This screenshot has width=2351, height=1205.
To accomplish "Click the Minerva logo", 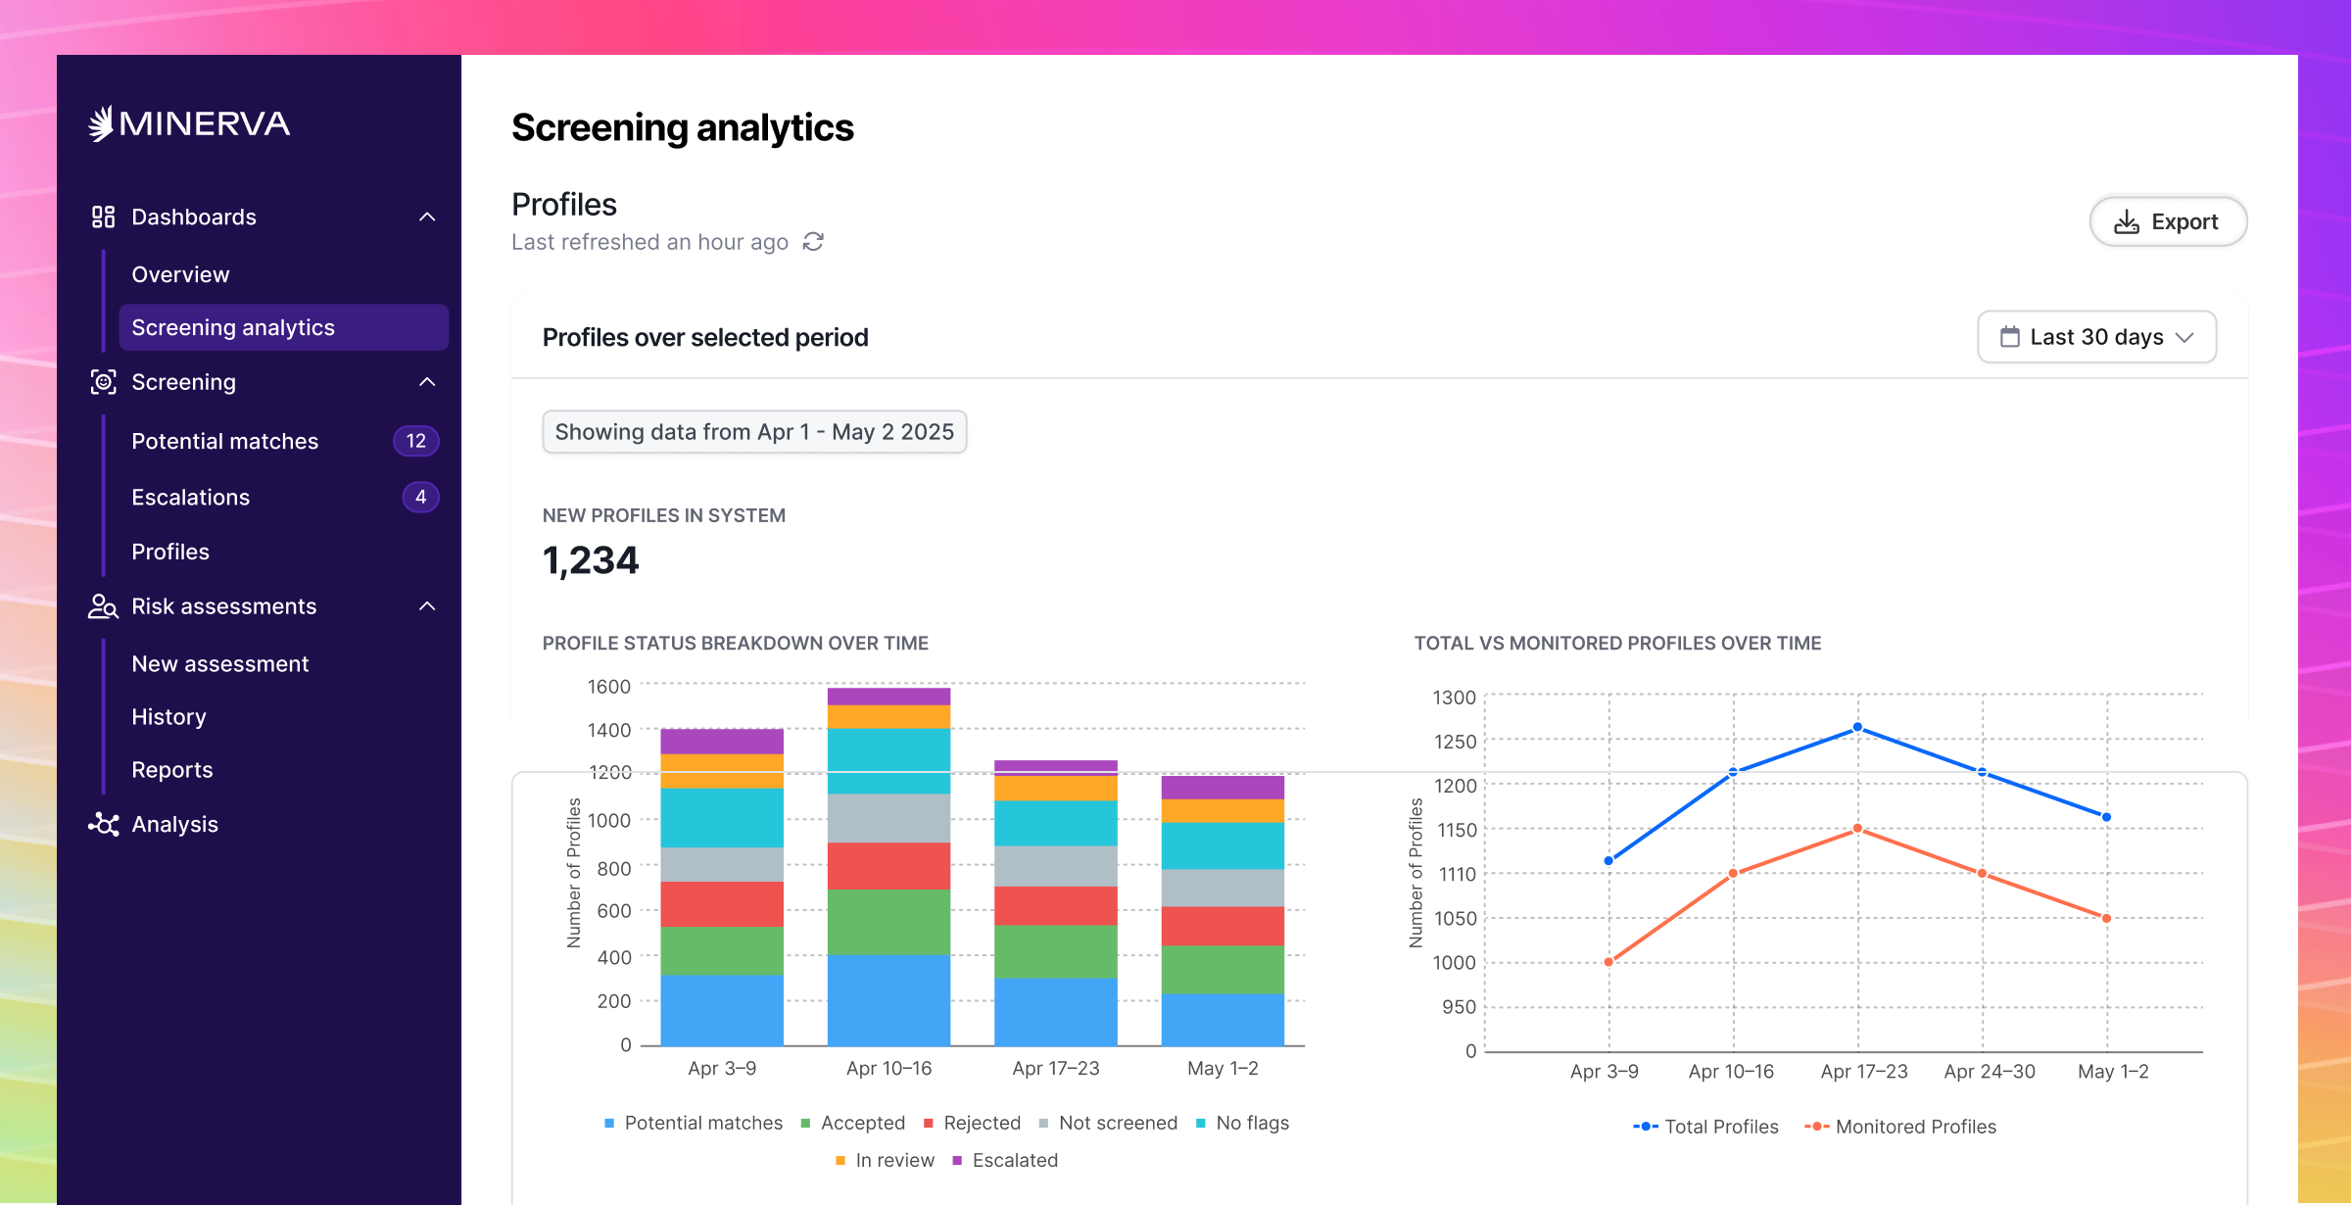I will pos(189,124).
